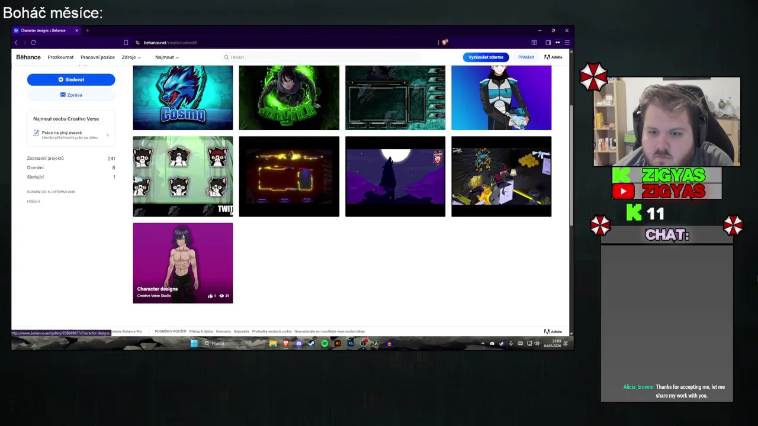Click the blue Sledovat follow button

click(x=71, y=79)
